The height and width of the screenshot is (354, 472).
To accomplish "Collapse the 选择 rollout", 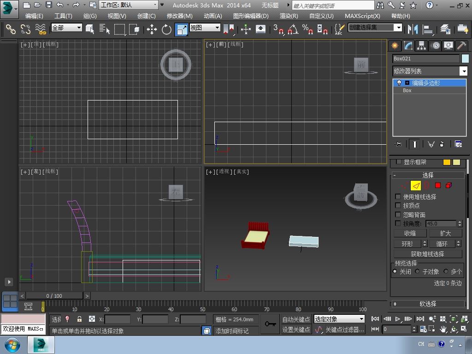I will (x=427, y=175).
